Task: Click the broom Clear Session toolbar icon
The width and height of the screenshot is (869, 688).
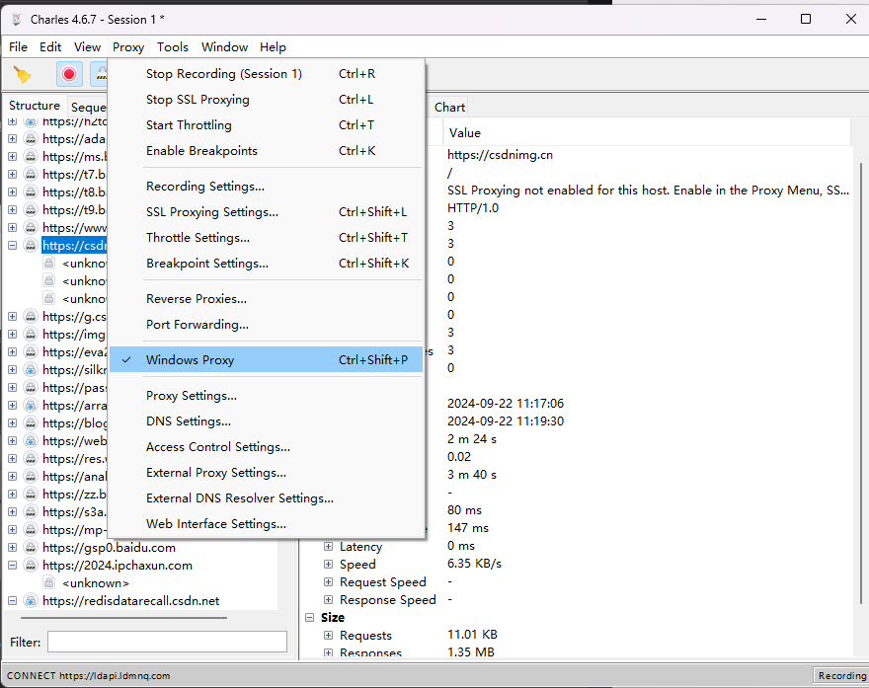Action: pyautogui.click(x=22, y=74)
